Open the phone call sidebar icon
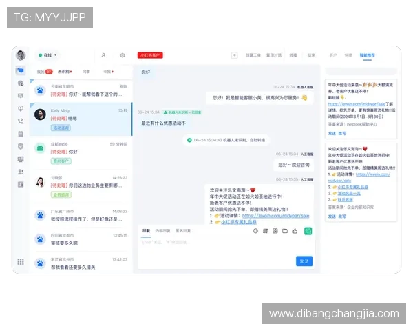This screenshot has height=331, width=413. 21,121
